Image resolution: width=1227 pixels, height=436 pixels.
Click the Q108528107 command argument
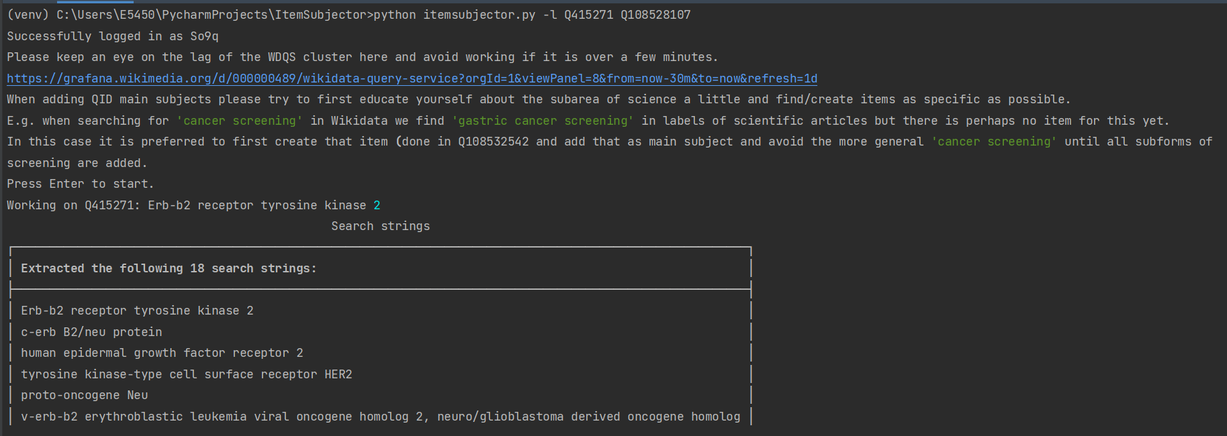tap(655, 15)
